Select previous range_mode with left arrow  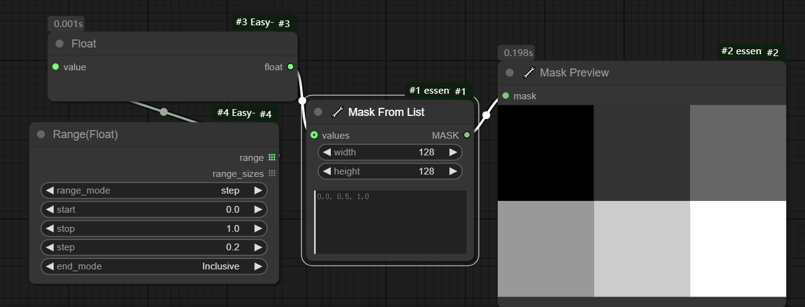pos(50,190)
